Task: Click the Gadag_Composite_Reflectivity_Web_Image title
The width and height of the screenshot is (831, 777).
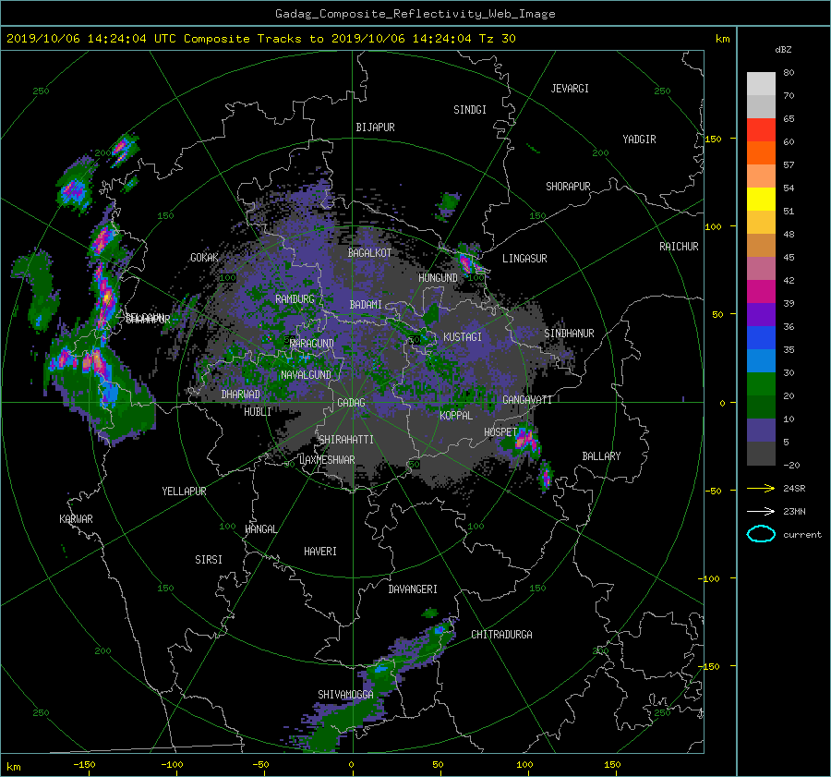Action: pyautogui.click(x=415, y=14)
